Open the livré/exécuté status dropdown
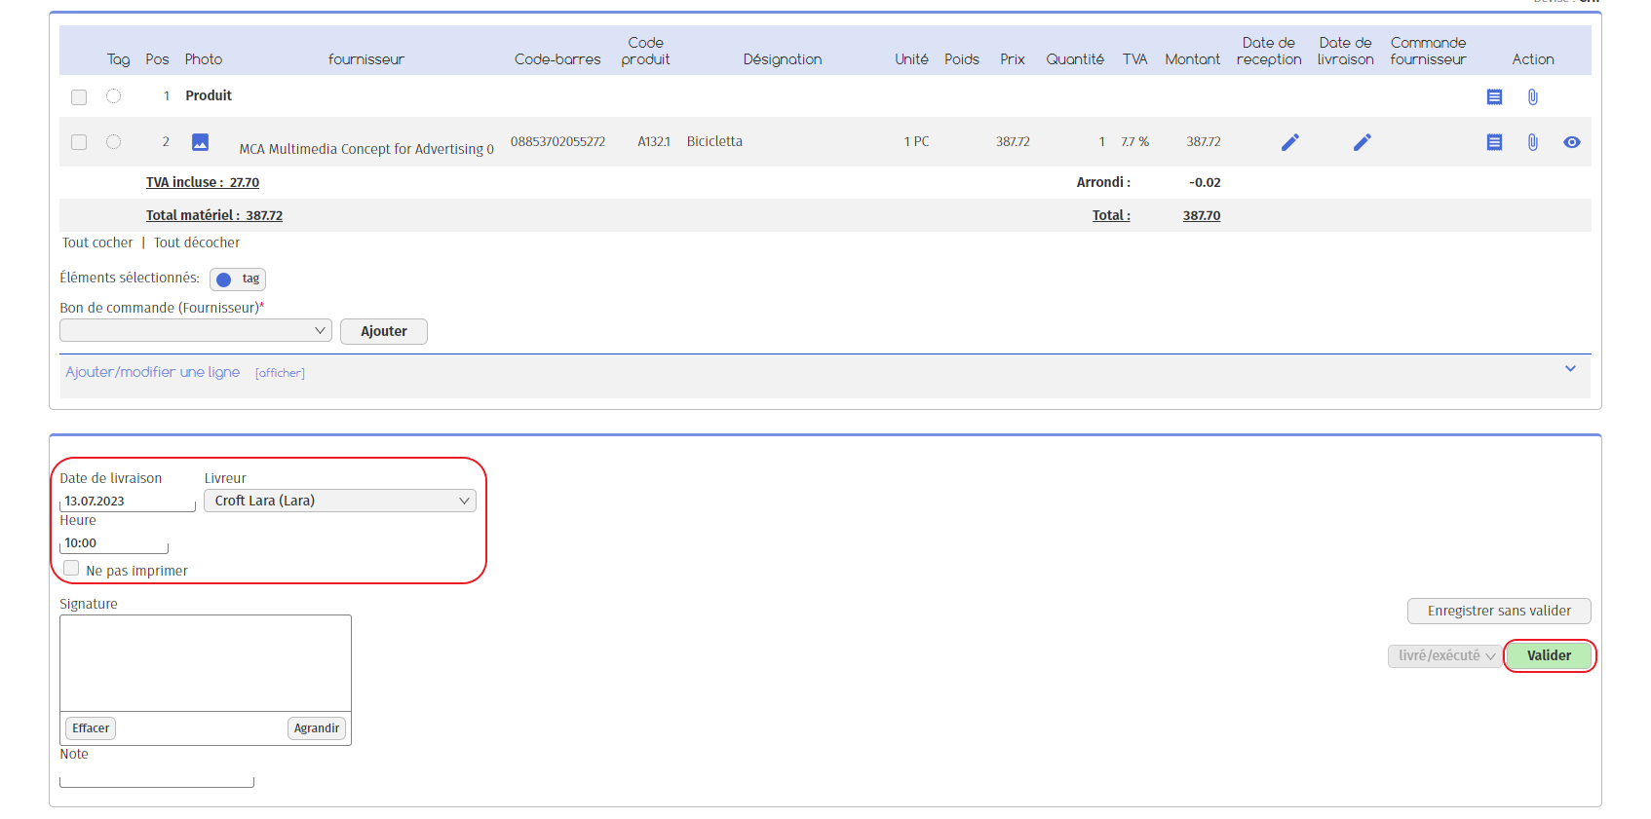The width and height of the screenshot is (1651, 819). [1444, 656]
